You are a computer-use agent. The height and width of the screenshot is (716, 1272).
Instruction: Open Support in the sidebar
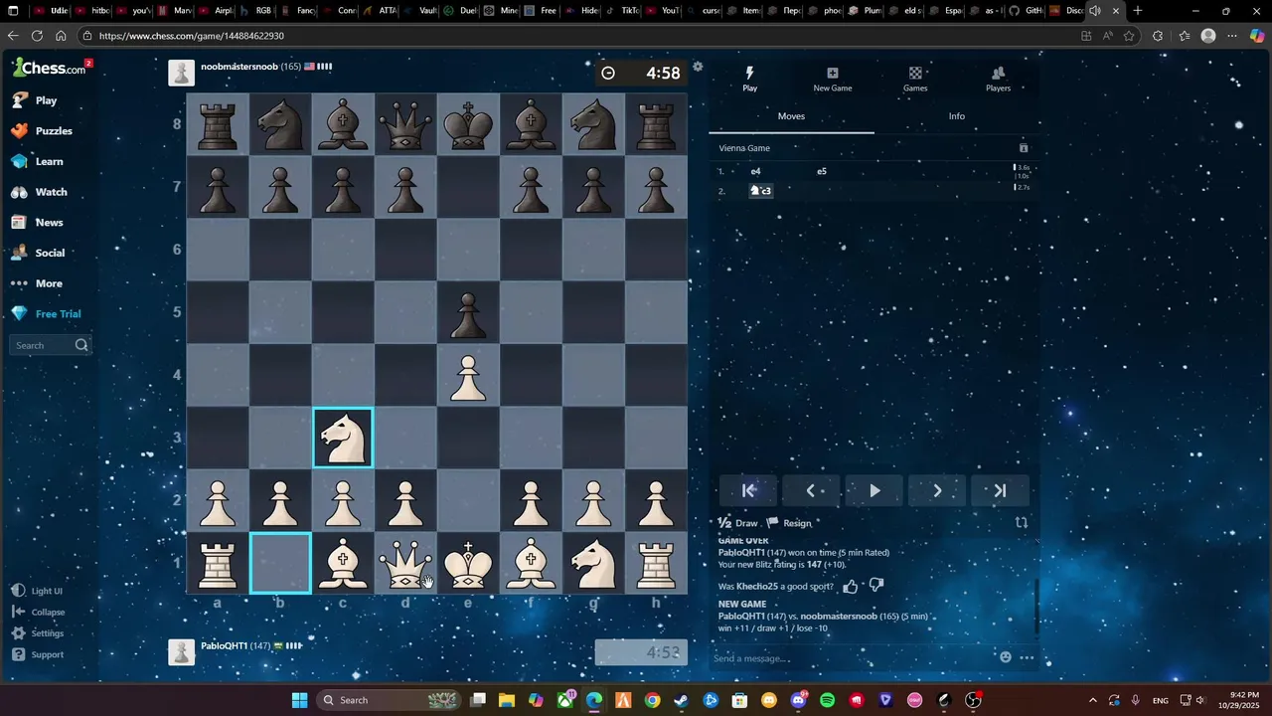[x=38, y=654]
